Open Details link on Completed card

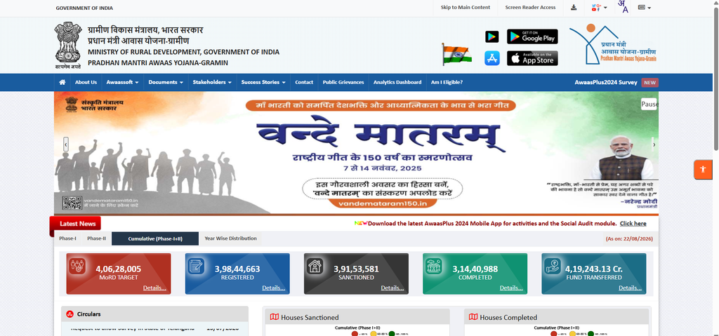511,288
